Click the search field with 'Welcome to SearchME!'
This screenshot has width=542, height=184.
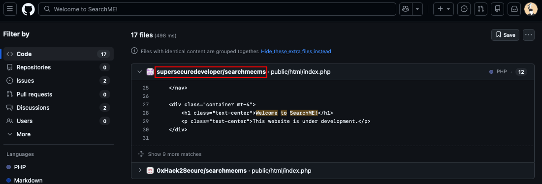(217, 9)
